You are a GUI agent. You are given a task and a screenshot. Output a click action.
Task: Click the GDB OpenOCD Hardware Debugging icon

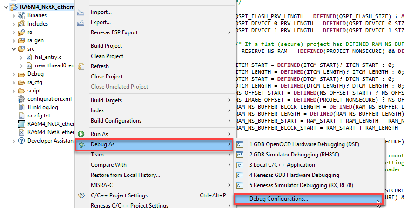pyautogui.click(x=241, y=144)
